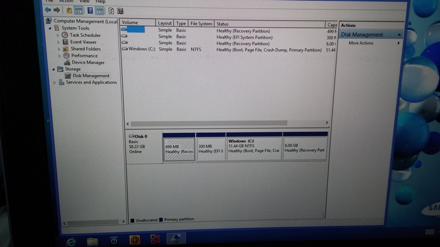Screen dimensions: 440x247
Task: Sort by the Layout column header
Action: point(164,23)
